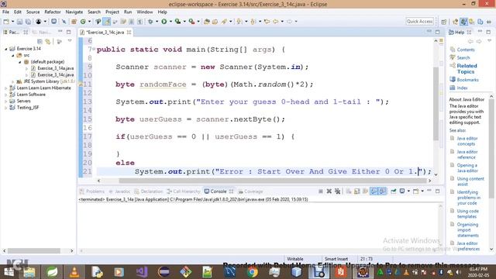Click Bookmarks link in Help panel
This screenshot has height=279, width=496.
coord(467,80)
